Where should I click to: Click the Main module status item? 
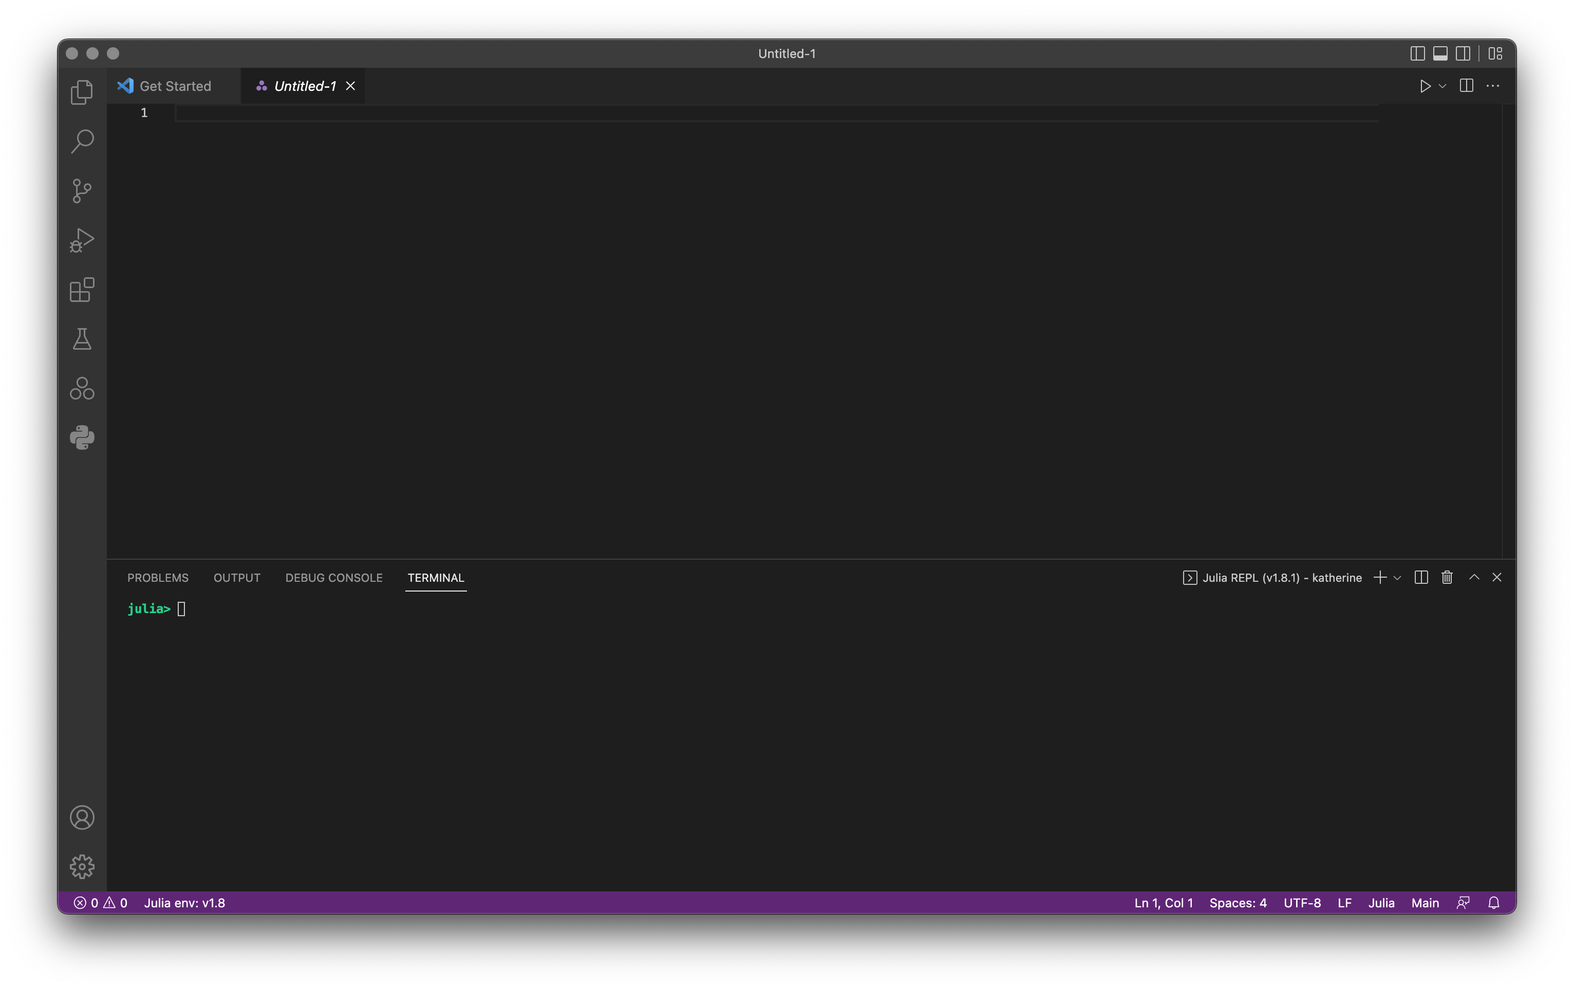[x=1425, y=902]
